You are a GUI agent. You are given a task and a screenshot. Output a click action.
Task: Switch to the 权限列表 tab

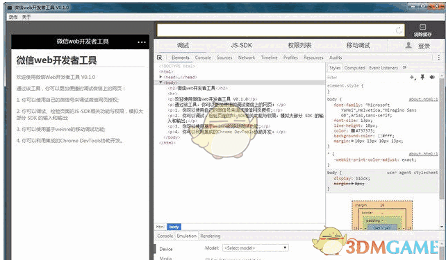(299, 46)
